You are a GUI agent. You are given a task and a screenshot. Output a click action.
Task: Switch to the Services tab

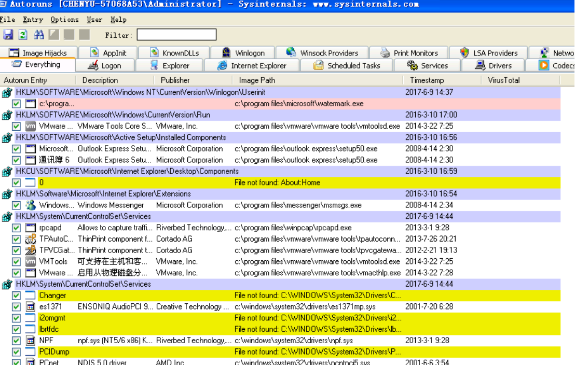coord(428,66)
